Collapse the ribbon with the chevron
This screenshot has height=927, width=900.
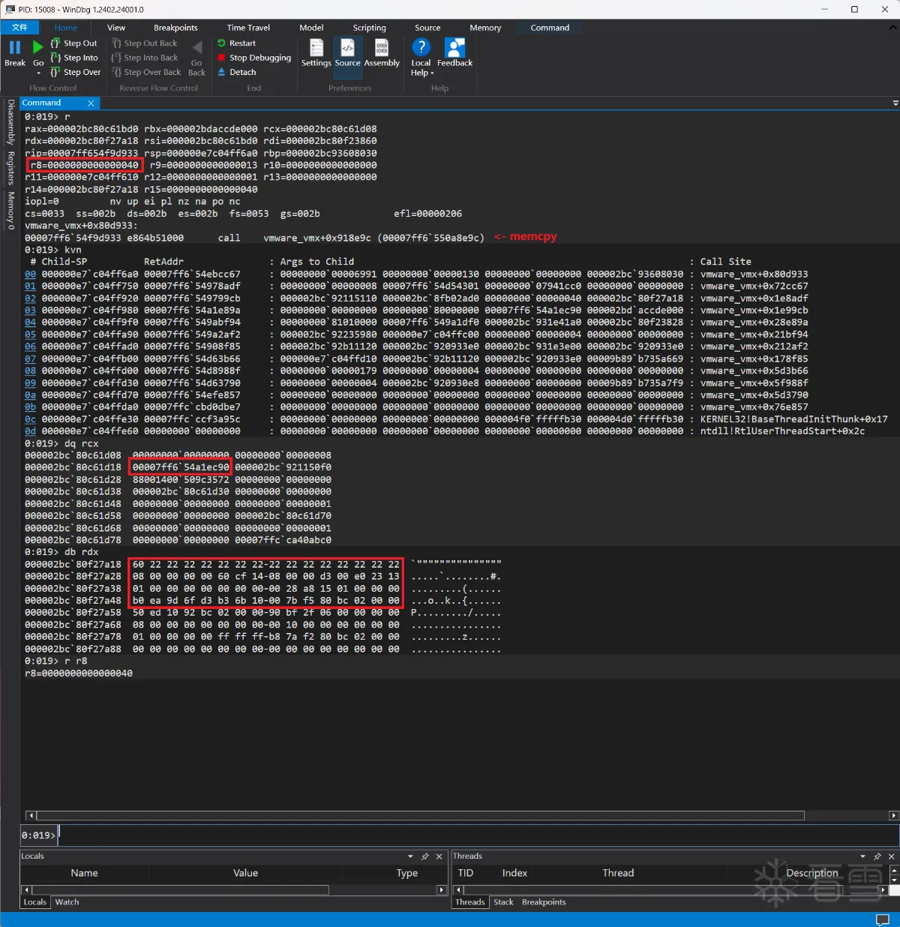tap(892, 28)
